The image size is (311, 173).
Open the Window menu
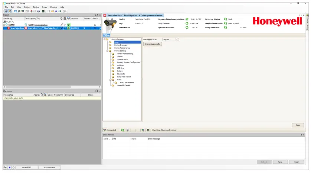tap(53, 7)
